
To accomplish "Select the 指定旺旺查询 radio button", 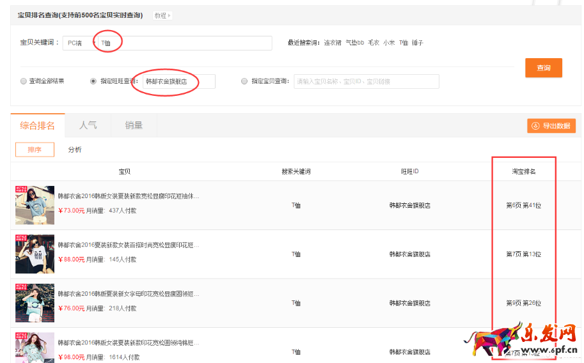I will pyautogui.click(x=93, y=81).
